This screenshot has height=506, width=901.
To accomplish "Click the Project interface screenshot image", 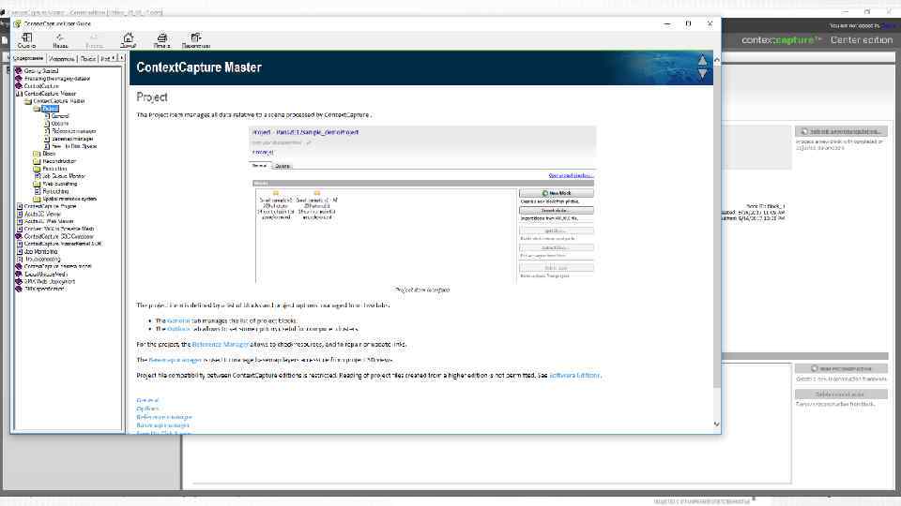I will pyautogui.click(x=423, y=204).
